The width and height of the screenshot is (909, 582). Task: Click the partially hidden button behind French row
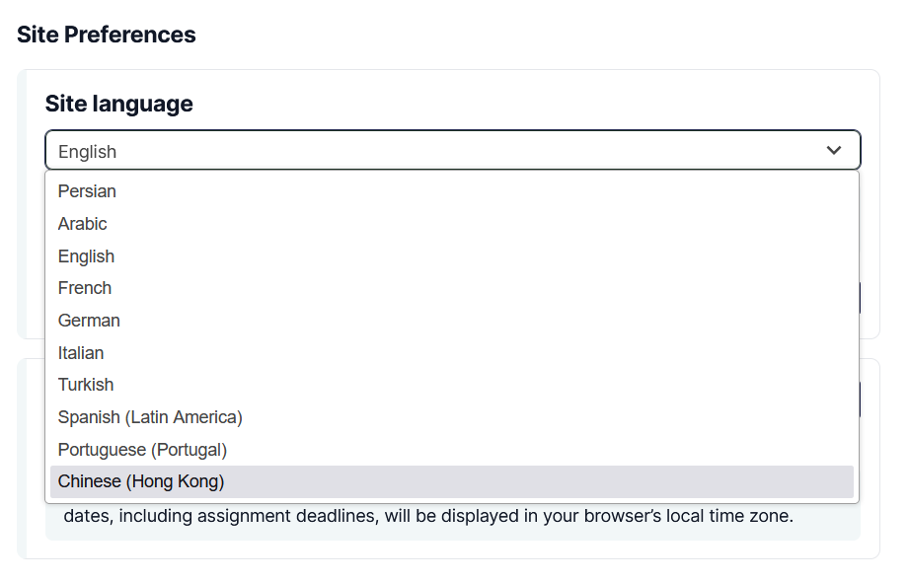(x=860, y=298)
